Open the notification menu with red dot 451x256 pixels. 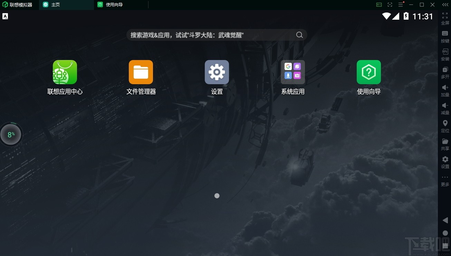401,4
